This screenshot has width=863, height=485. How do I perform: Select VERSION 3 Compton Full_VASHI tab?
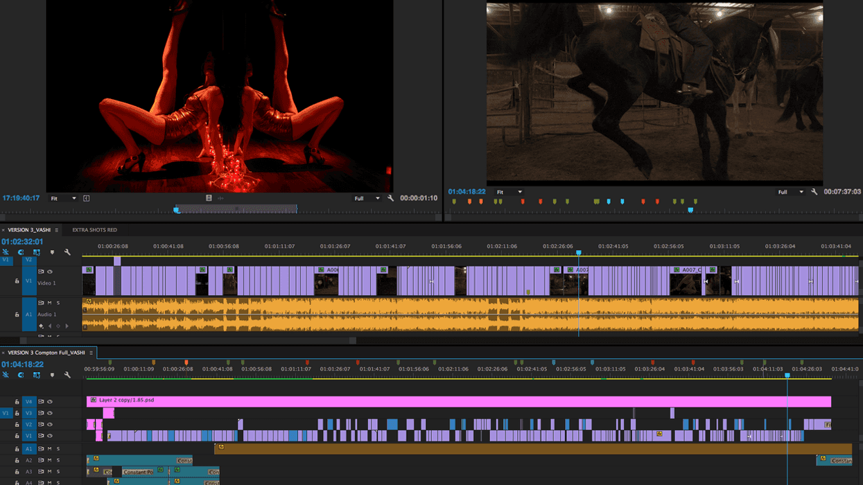coord(46,353)
